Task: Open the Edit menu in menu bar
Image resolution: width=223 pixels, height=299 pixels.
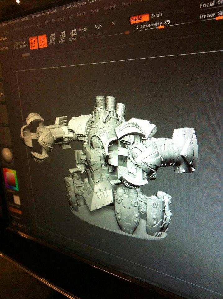Action: pos(47,22)
